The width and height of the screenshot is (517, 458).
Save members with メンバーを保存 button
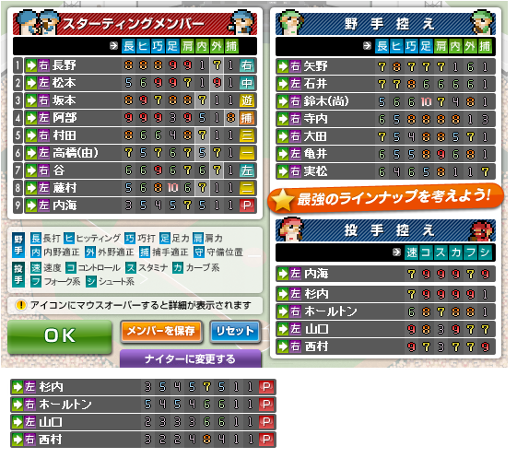161,331
